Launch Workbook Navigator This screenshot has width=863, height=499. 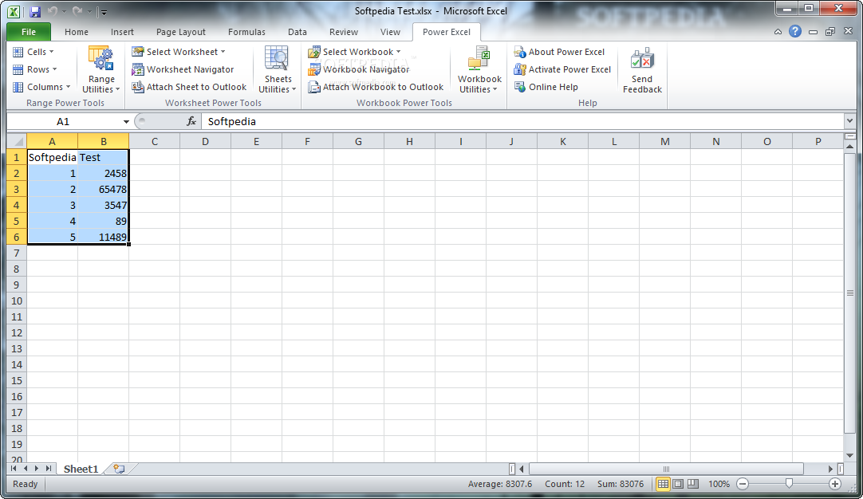359,69
